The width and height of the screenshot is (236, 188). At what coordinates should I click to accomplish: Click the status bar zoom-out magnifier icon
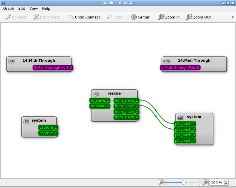tap(161, 183)
